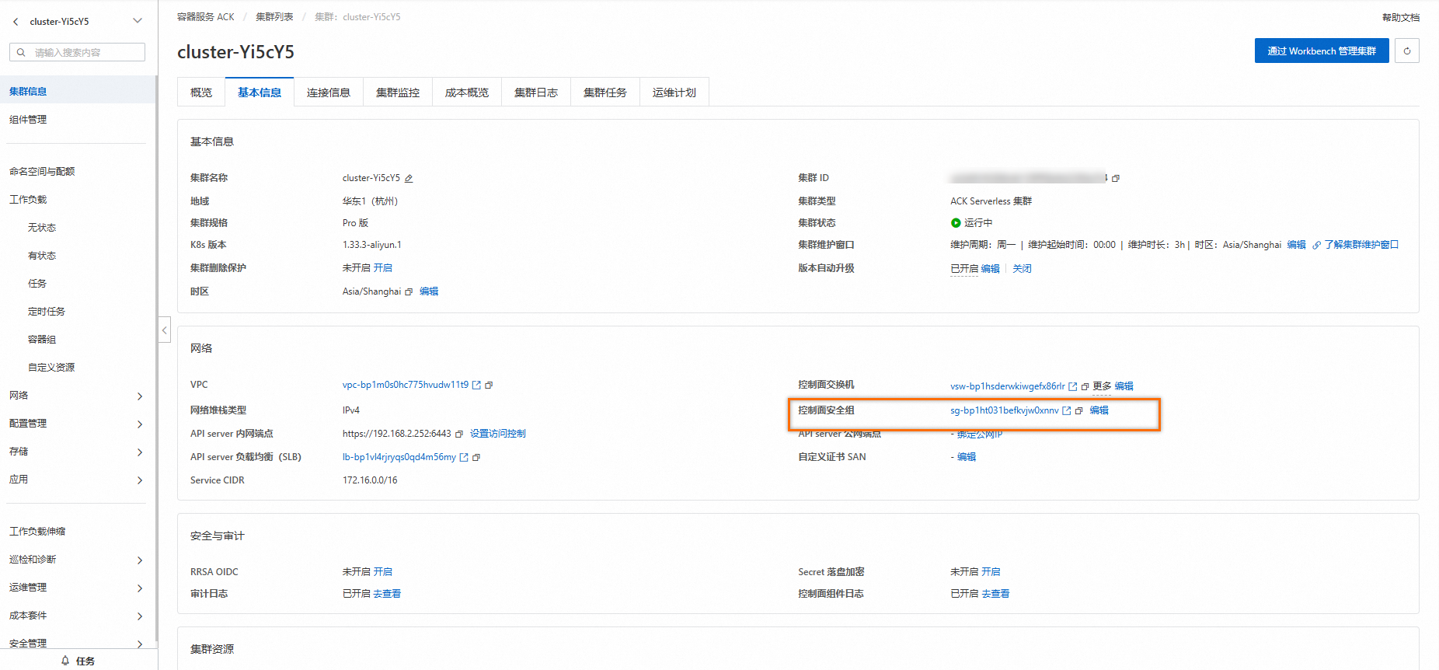
Task: Copy the cluster ID
Action: pos(1116,179)
